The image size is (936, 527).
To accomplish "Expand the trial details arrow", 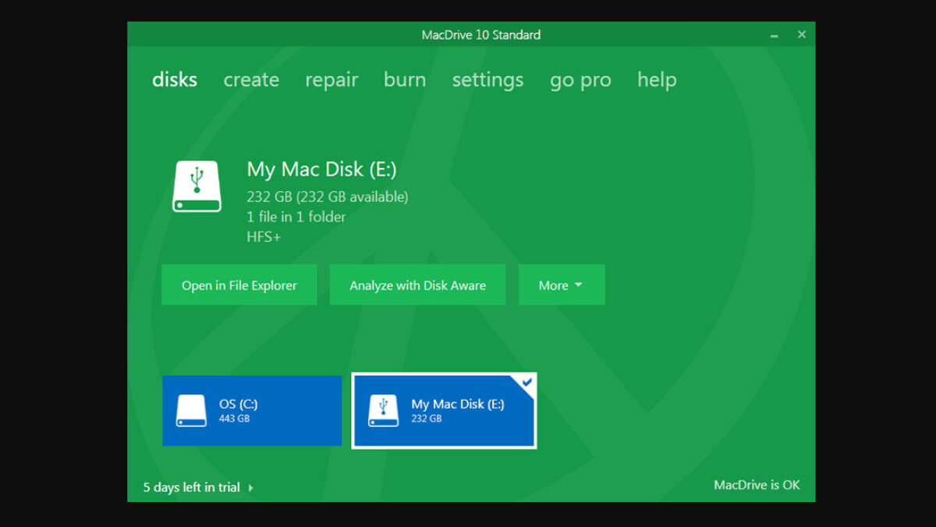I will [x=250, y=487].
